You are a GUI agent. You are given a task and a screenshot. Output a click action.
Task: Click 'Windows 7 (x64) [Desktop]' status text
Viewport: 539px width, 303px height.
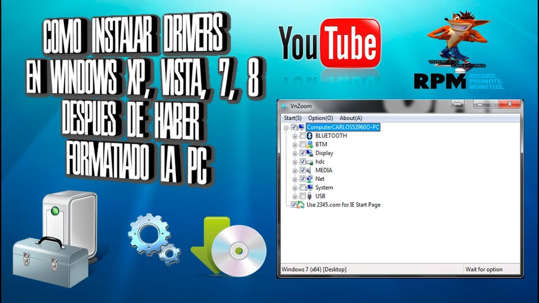(x=314, y=269)
